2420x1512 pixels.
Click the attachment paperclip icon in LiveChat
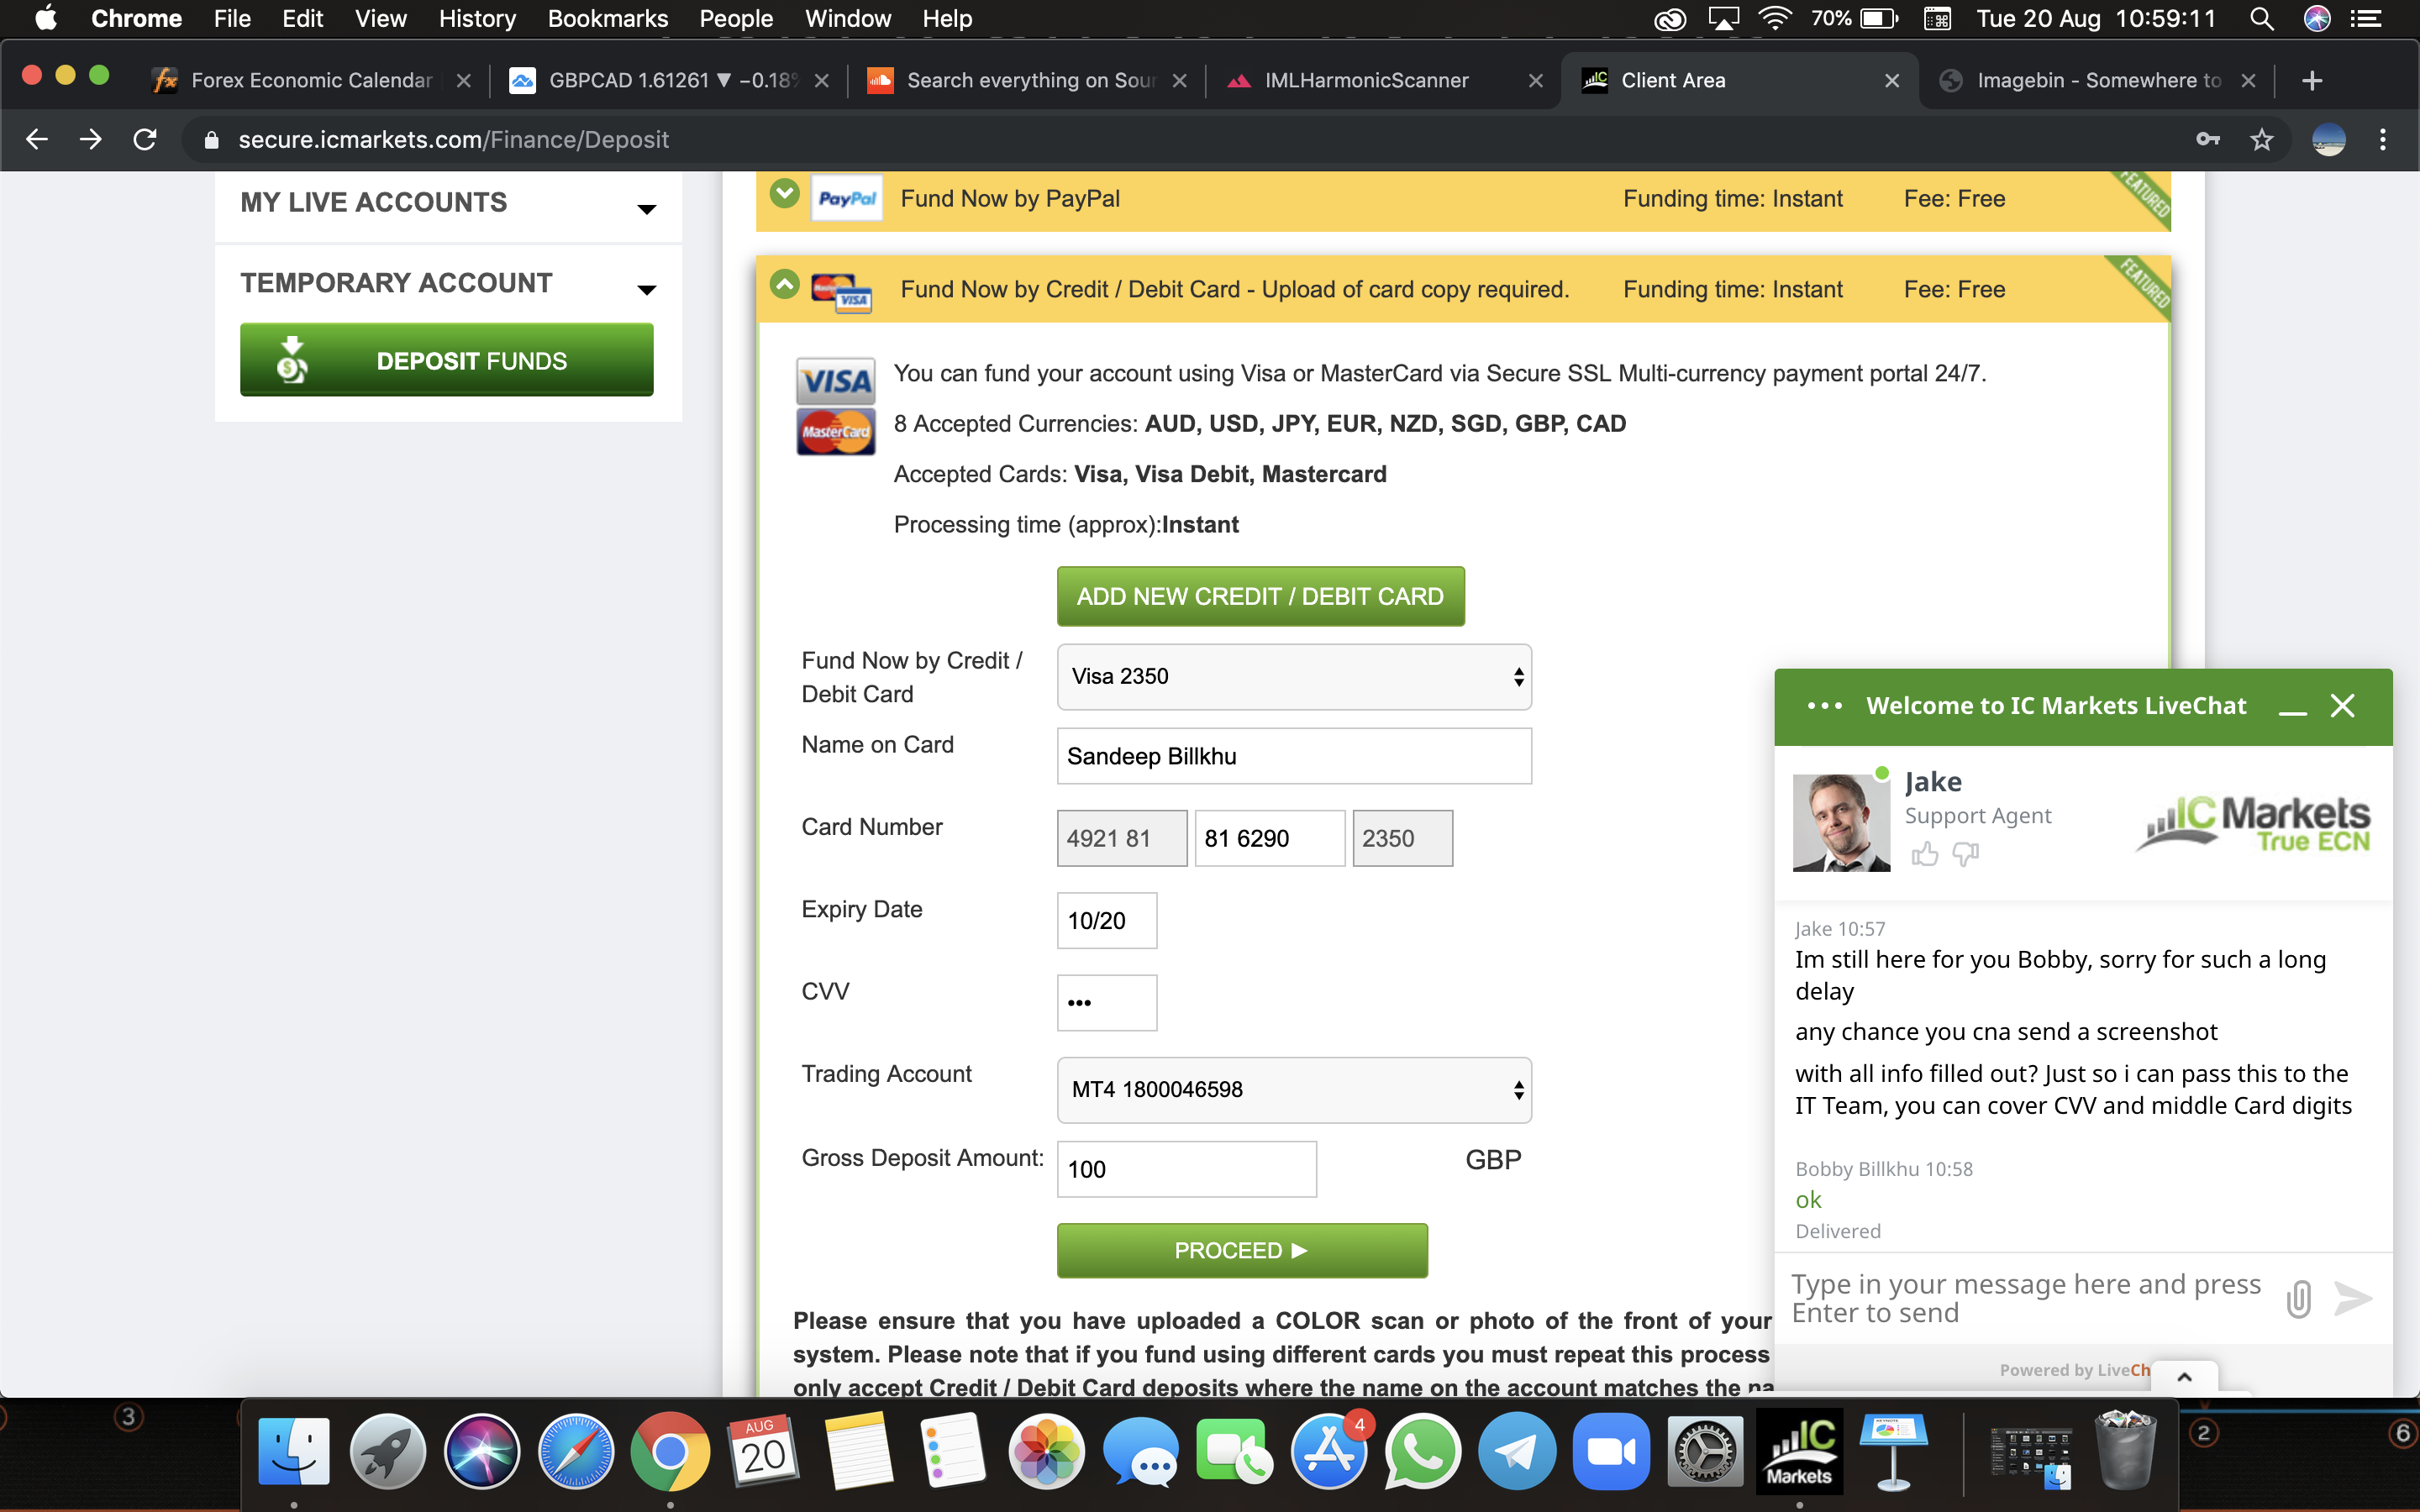(2298, 1299)
